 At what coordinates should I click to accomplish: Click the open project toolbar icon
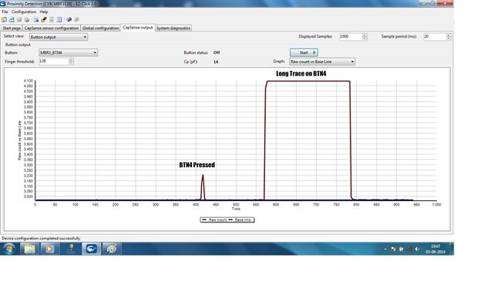point(12,20)
